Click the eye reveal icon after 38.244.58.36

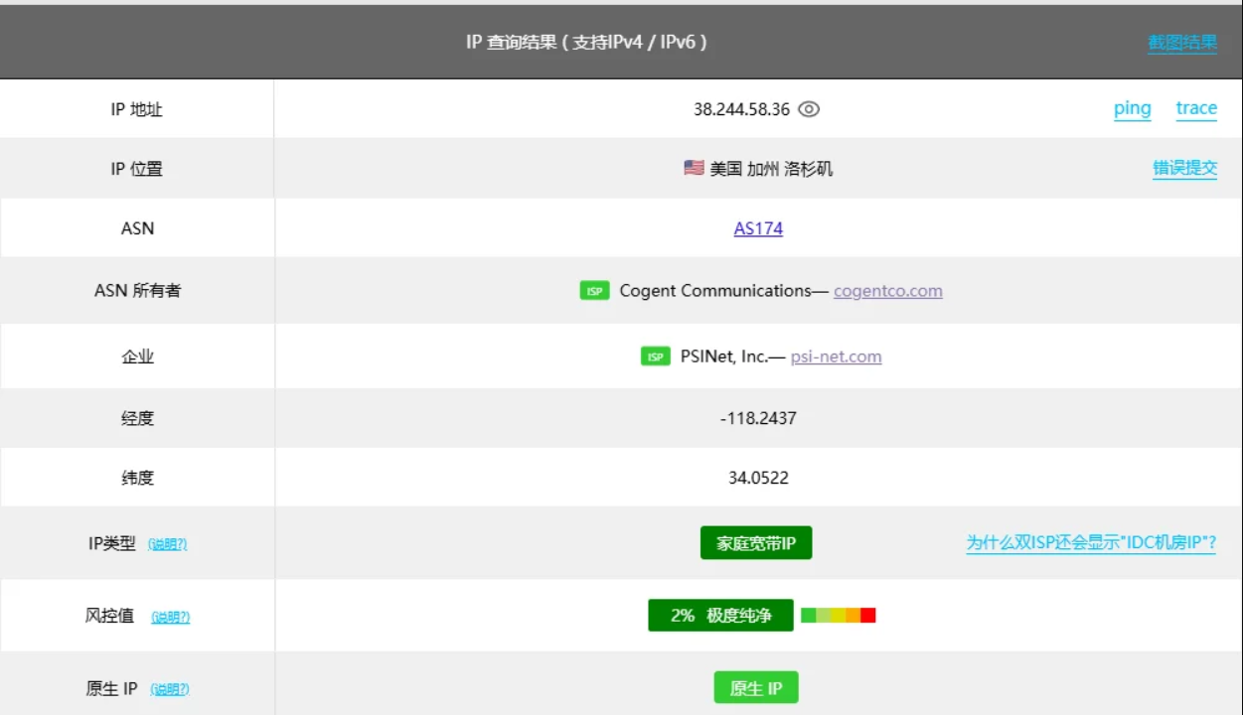click(x=808, y=109)
